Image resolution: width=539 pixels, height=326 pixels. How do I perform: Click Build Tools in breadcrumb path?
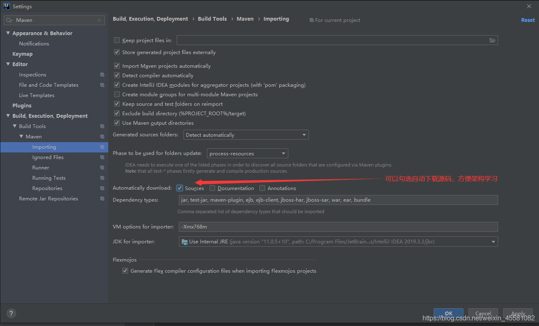pos(212,19)
